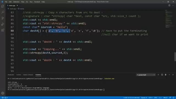Close the terminal panel
Image resolution: width=176 pixels, height=99 pixels.
point(173,75)
